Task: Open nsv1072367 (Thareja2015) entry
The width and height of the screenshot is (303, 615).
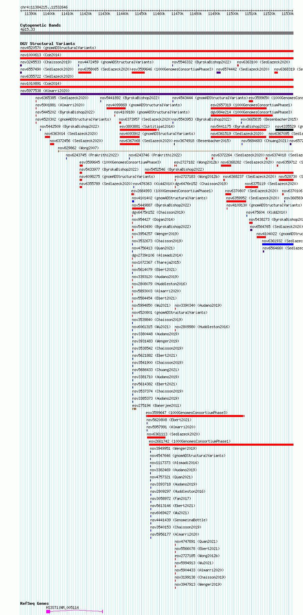Action: pos(157,262)
